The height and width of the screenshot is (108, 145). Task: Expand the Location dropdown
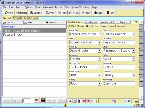coord(133,75)
